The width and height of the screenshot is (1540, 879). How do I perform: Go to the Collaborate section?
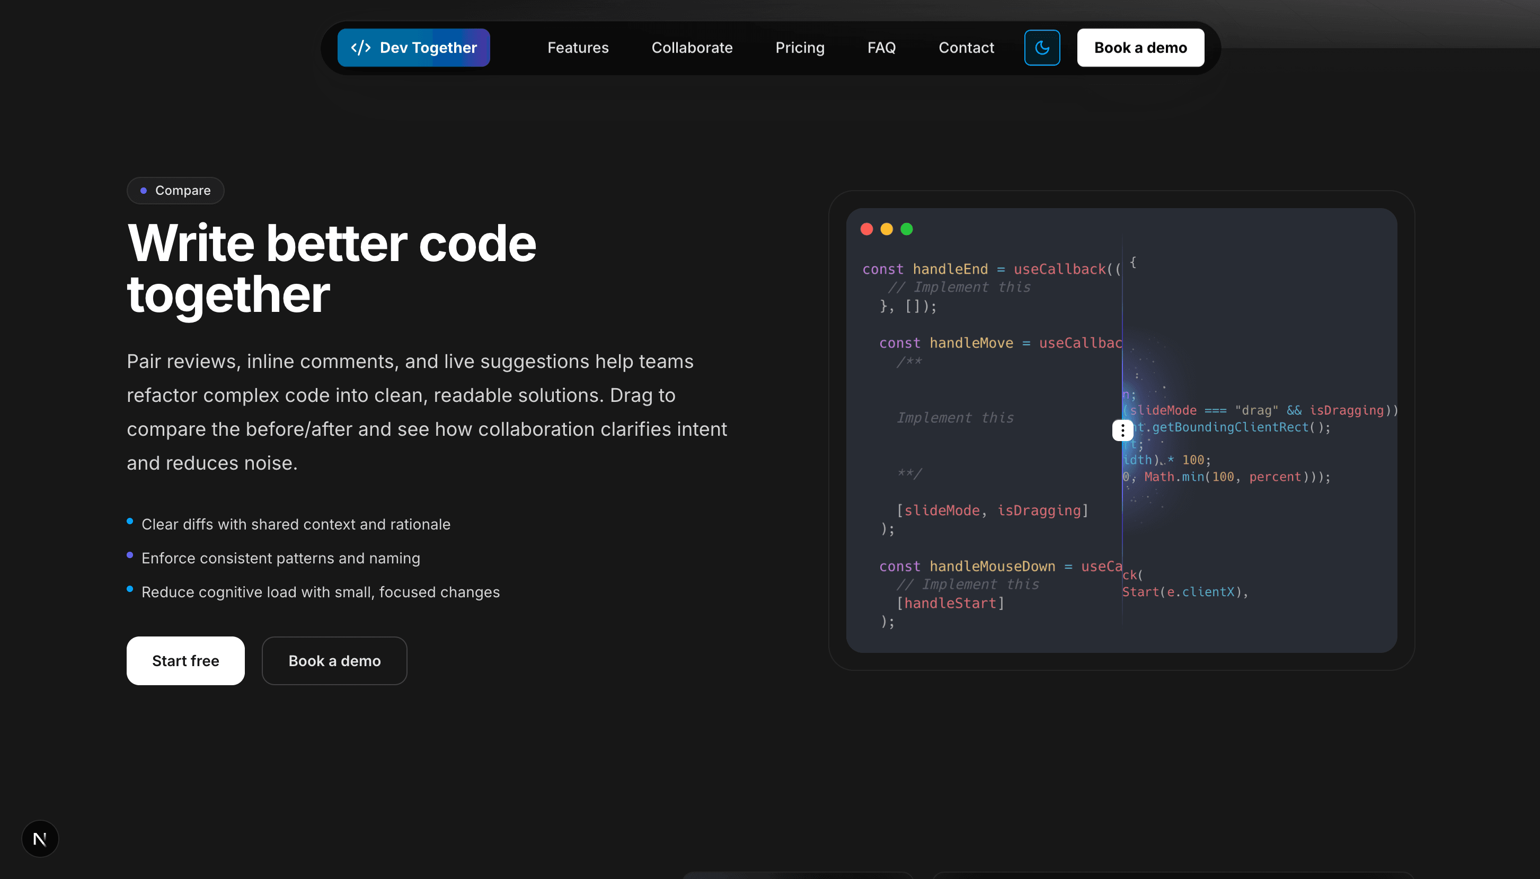click(x=692, y=48)
